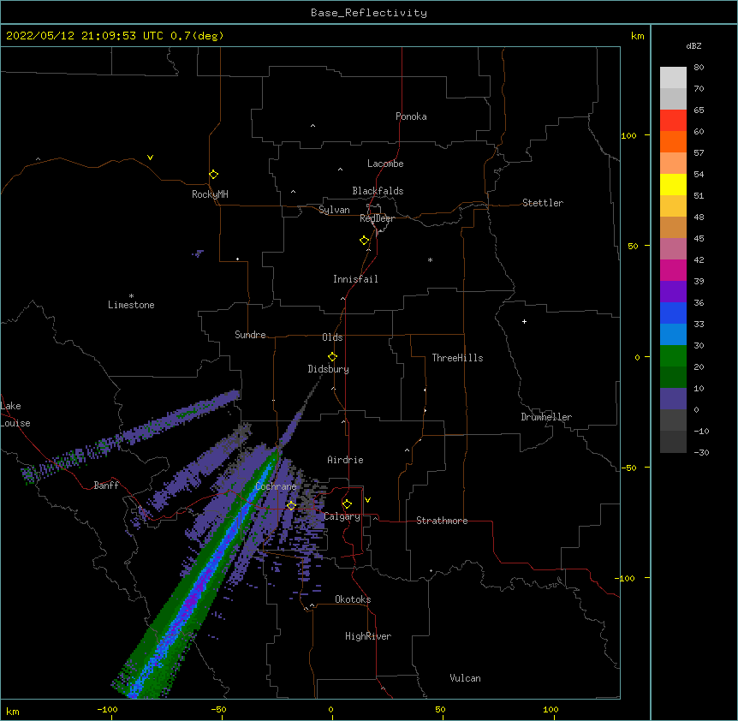Screen dimensions: 738x721
Task: Click the Ponoka town label
Action: [411, 116]
